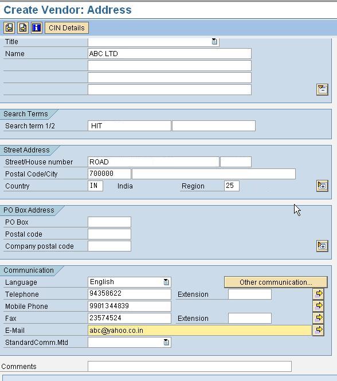Click the Name field containing ABC LTD
Screen dimensions: 337x381
tap(170, 53)
